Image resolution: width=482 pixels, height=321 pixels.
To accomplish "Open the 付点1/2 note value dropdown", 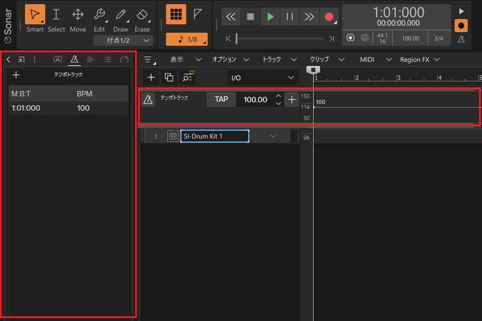I will (123, 40).
